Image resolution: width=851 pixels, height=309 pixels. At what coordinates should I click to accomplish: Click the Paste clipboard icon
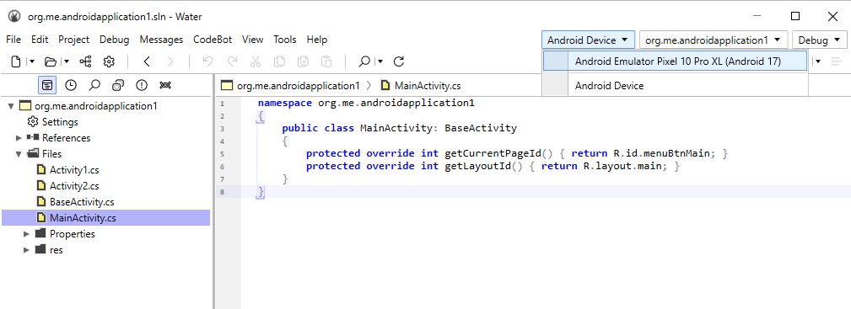coord(326,61)
